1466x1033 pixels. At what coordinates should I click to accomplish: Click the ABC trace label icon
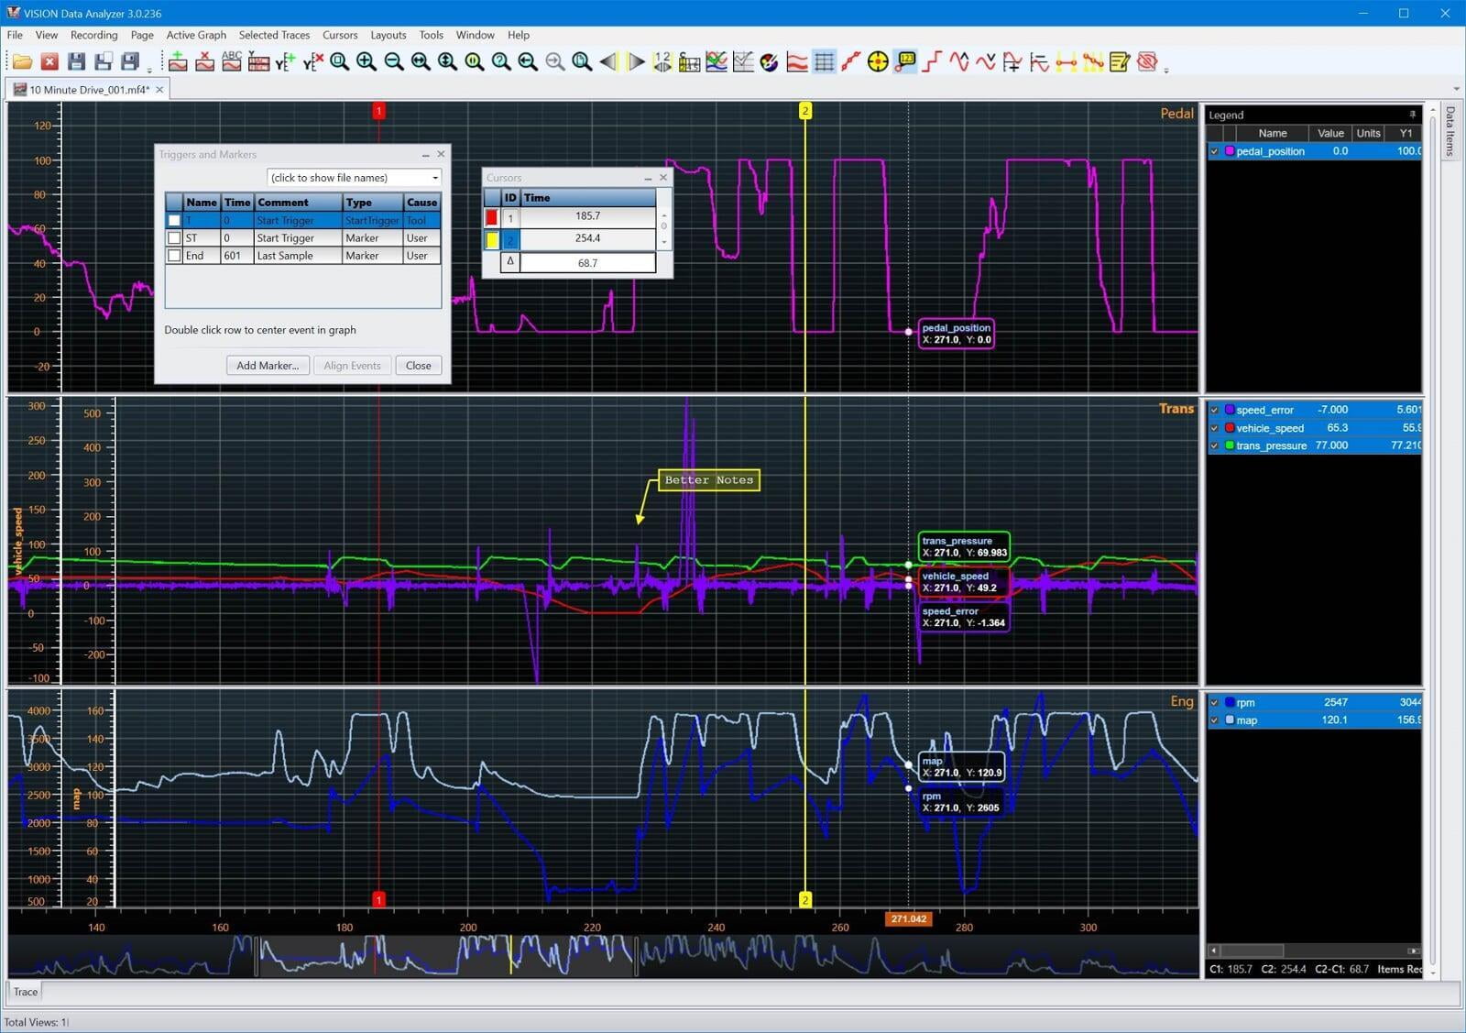[x=231, y=61]
